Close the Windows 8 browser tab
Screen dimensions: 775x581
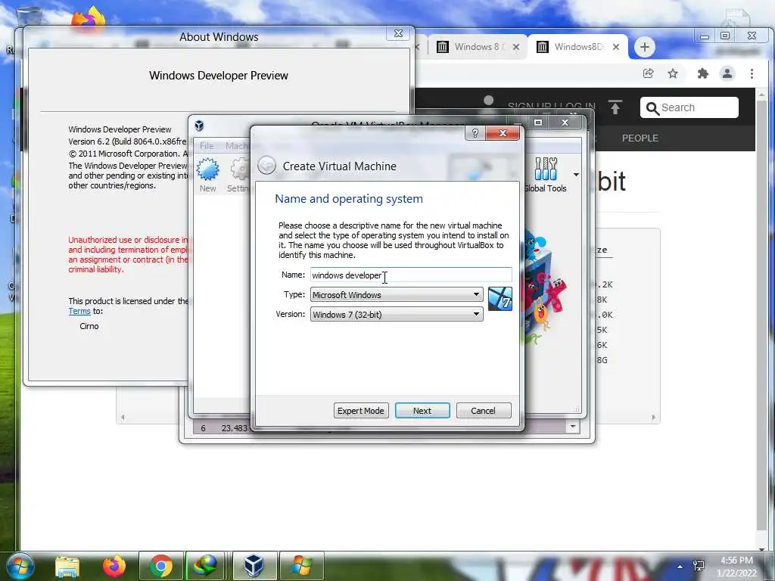coord(516,47)
